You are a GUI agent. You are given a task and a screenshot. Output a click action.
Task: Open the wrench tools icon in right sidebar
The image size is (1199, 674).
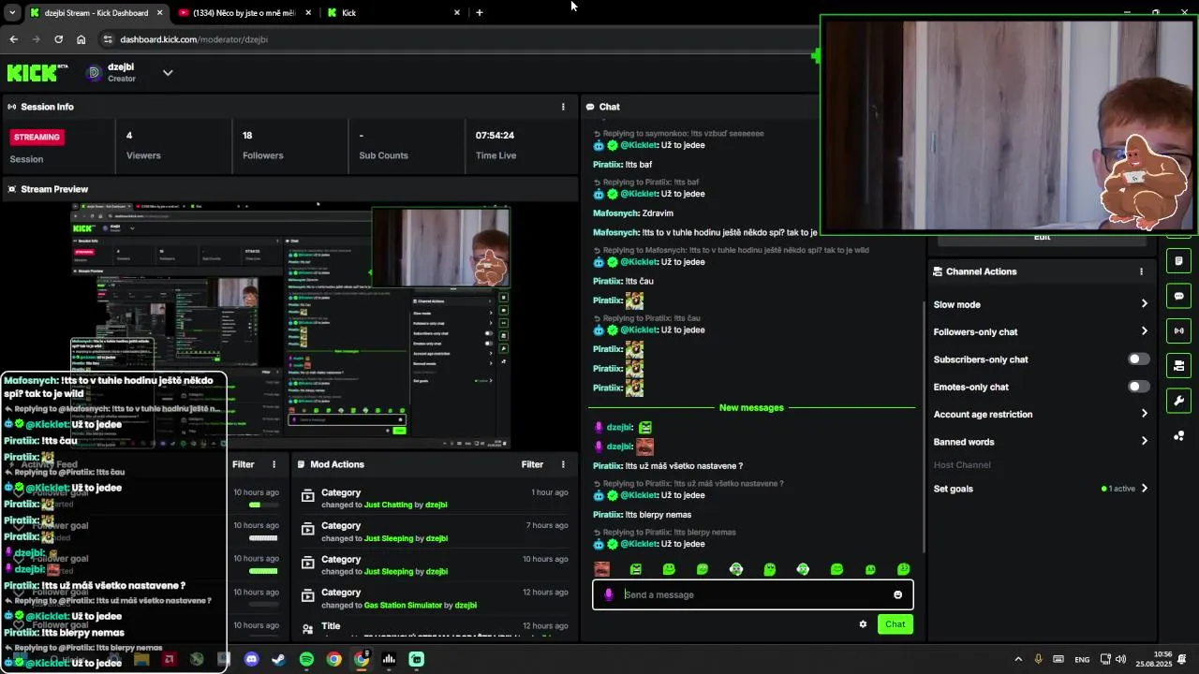pos(1178,401)
